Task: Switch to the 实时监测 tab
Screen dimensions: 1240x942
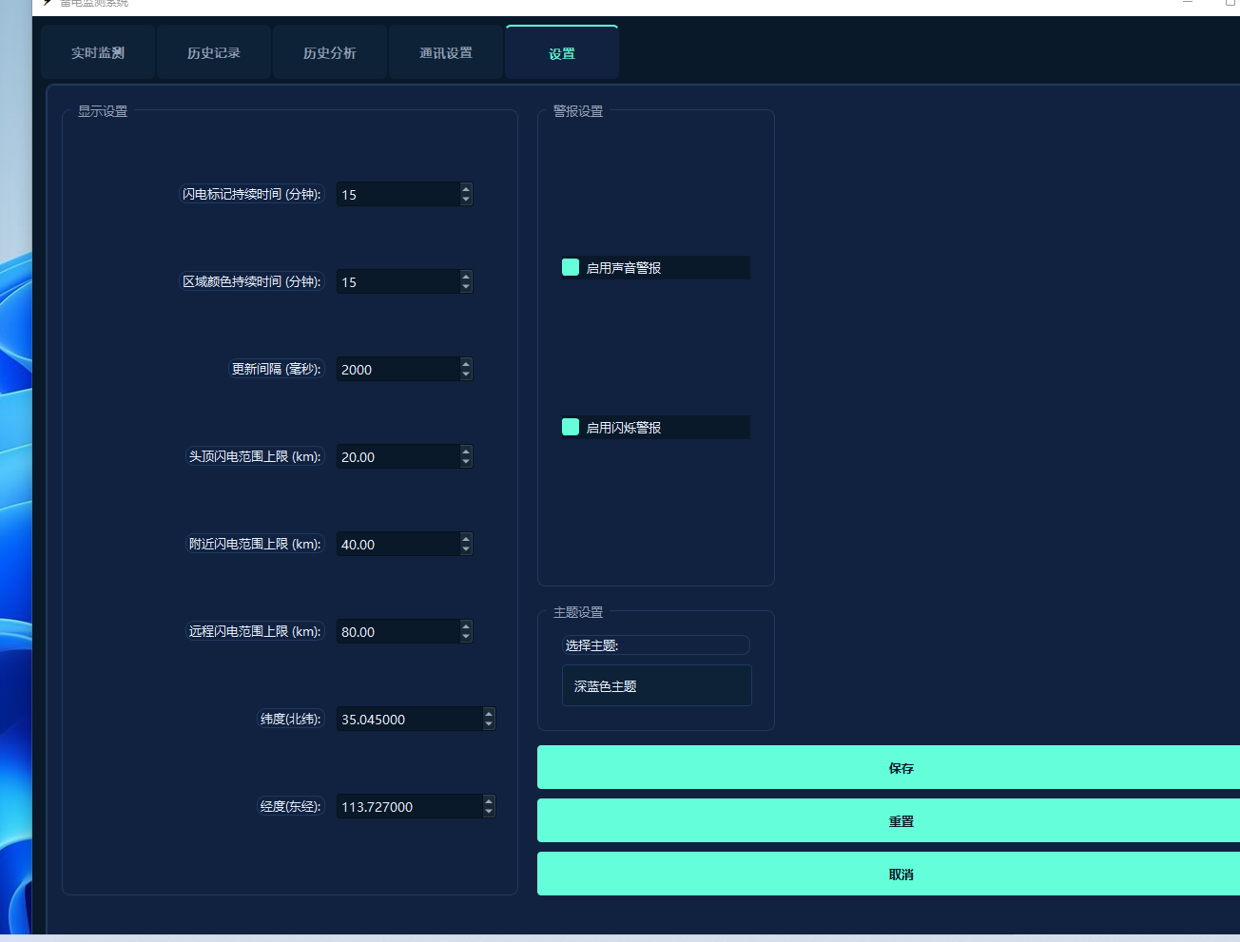Action: click(98, 52)
